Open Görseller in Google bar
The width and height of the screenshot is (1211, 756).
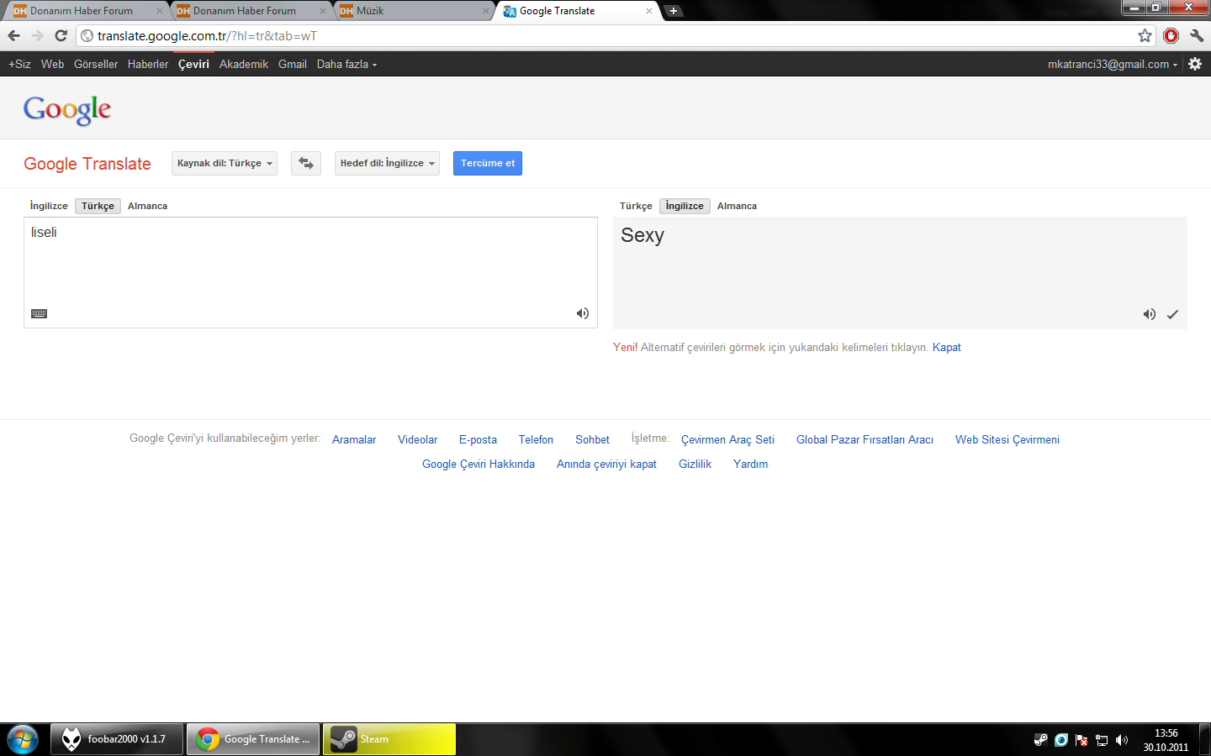[x=96, y=64]
